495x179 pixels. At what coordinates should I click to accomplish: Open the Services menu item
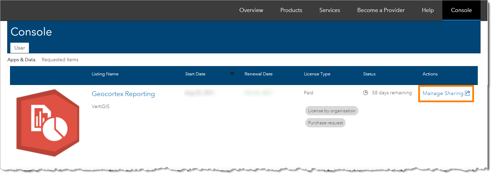[329, 10]
